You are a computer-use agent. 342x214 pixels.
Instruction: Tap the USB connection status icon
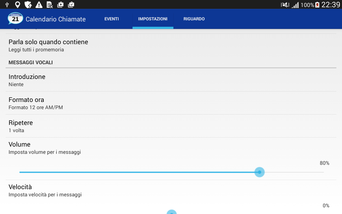coord(7,5)
